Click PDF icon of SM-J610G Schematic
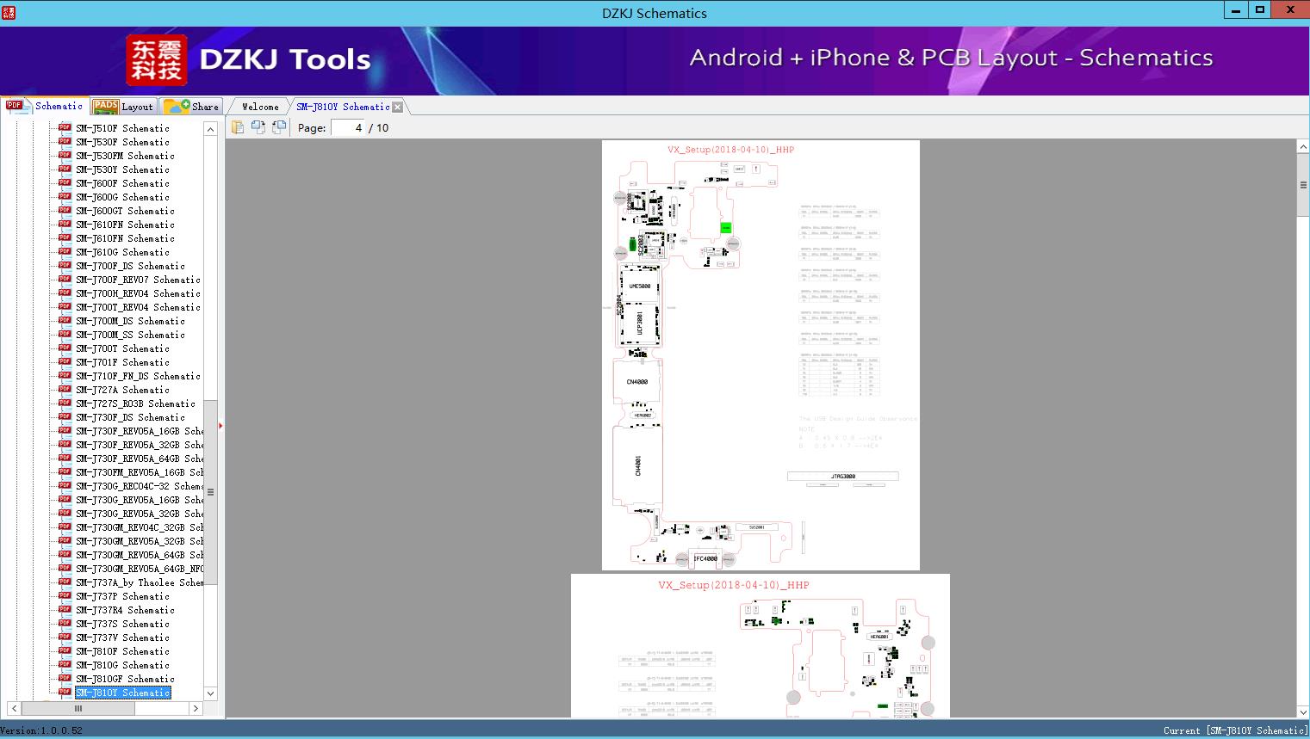 [x=65, y=252]
